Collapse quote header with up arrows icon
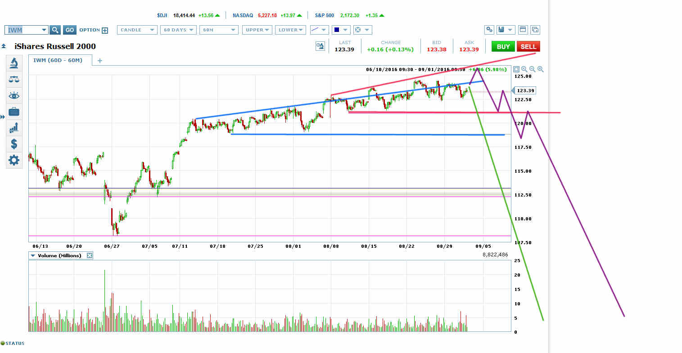Image resolution: width=682 pixels, height=353 pixels. [4, 46]
